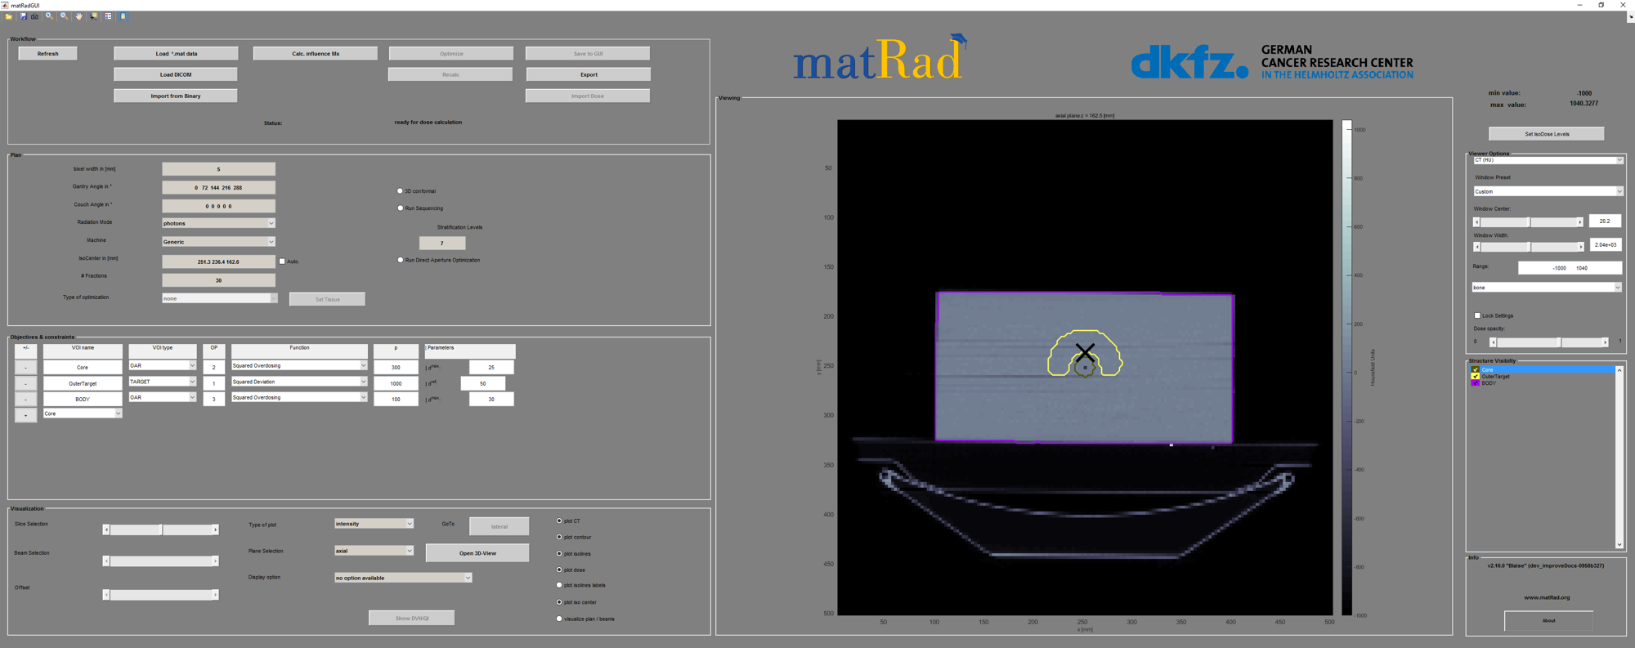Open the Radiation Mode photons dropdown

tap(218, 223)
